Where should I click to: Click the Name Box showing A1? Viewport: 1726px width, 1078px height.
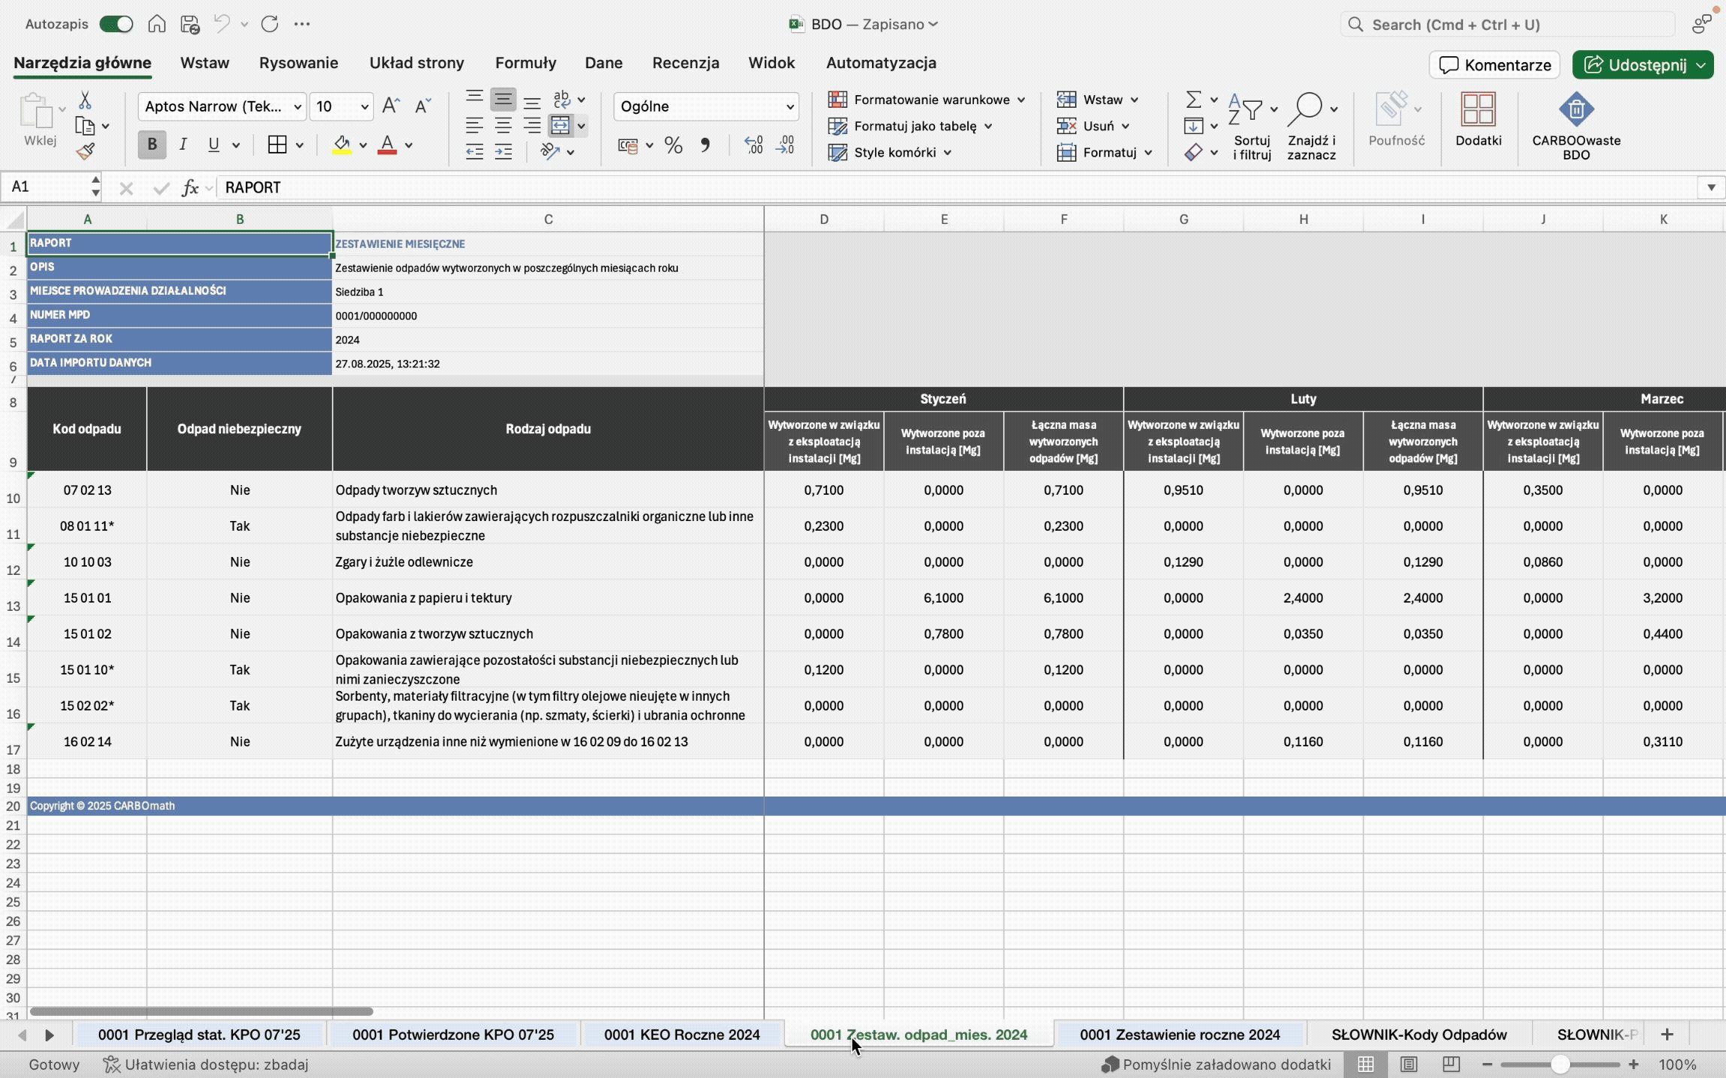tap(46, 186)
